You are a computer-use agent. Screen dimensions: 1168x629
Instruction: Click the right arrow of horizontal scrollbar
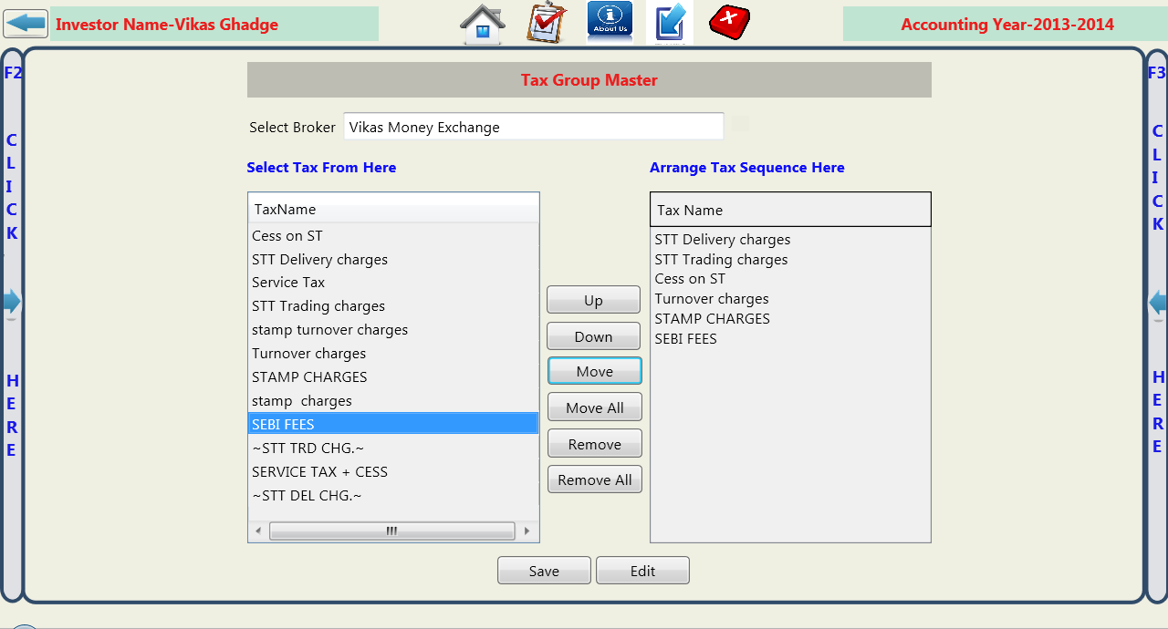tap(527, 531)
